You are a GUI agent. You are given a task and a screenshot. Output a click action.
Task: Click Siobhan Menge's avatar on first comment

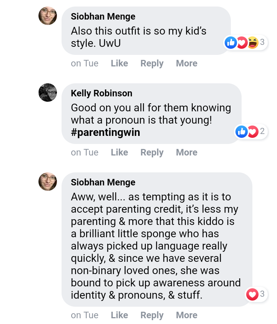48,16
